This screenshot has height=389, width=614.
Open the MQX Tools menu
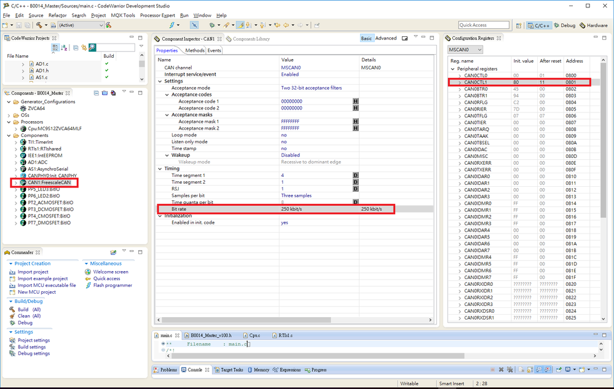point(122,15)
